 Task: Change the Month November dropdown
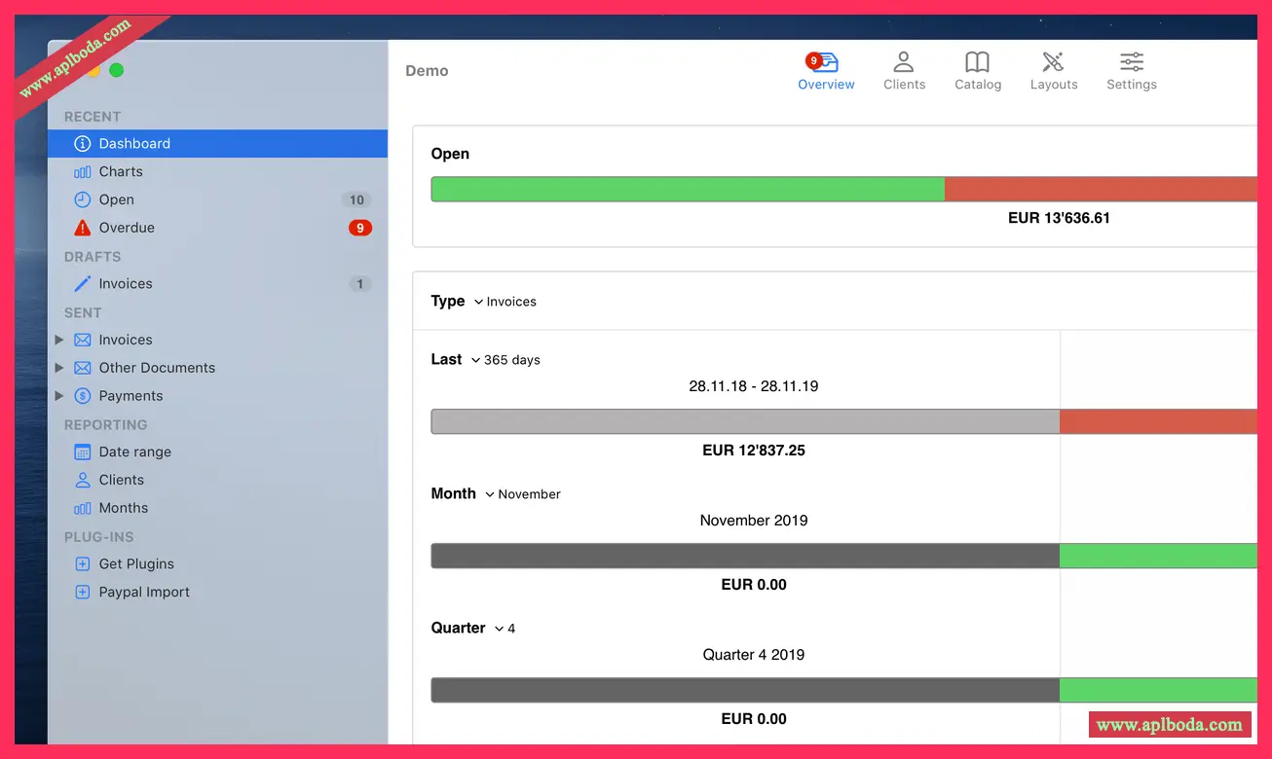(523, 494)
